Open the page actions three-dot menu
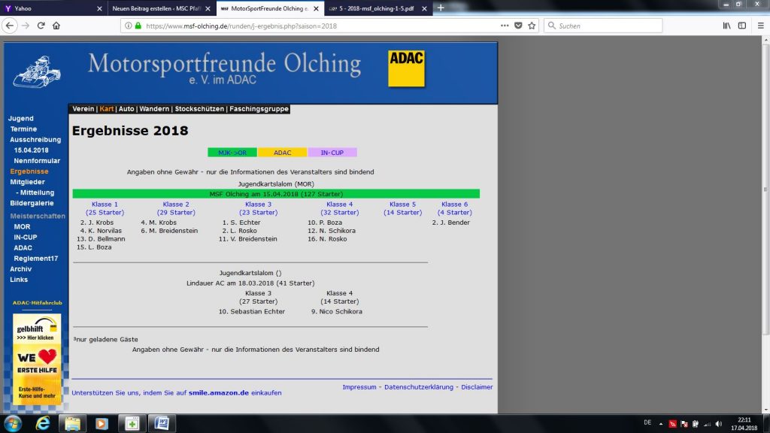The image size is (770, 433). click(x=504, y=25)
